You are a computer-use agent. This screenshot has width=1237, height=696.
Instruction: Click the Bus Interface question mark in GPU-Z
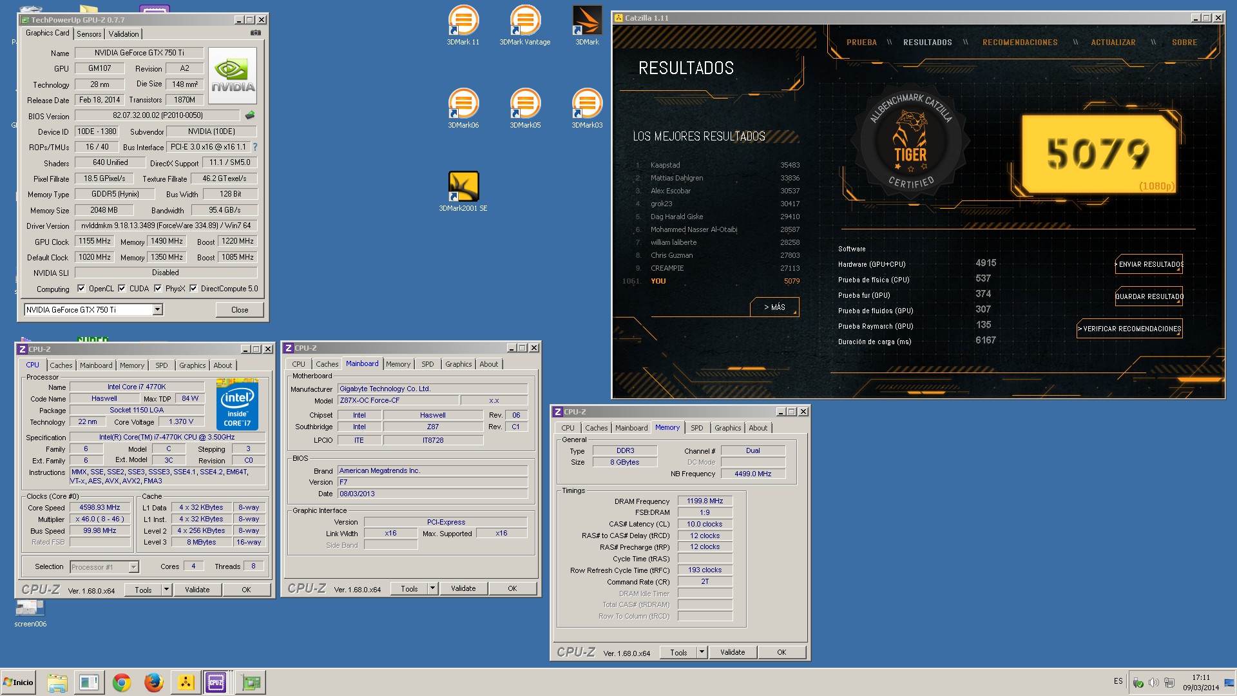tap(255, 147)
